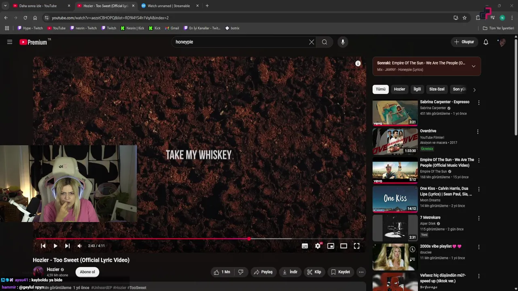The height and width of the screenshot is (291, 518).
Task: Open a new Chrome tab
Action: (207, 6)
